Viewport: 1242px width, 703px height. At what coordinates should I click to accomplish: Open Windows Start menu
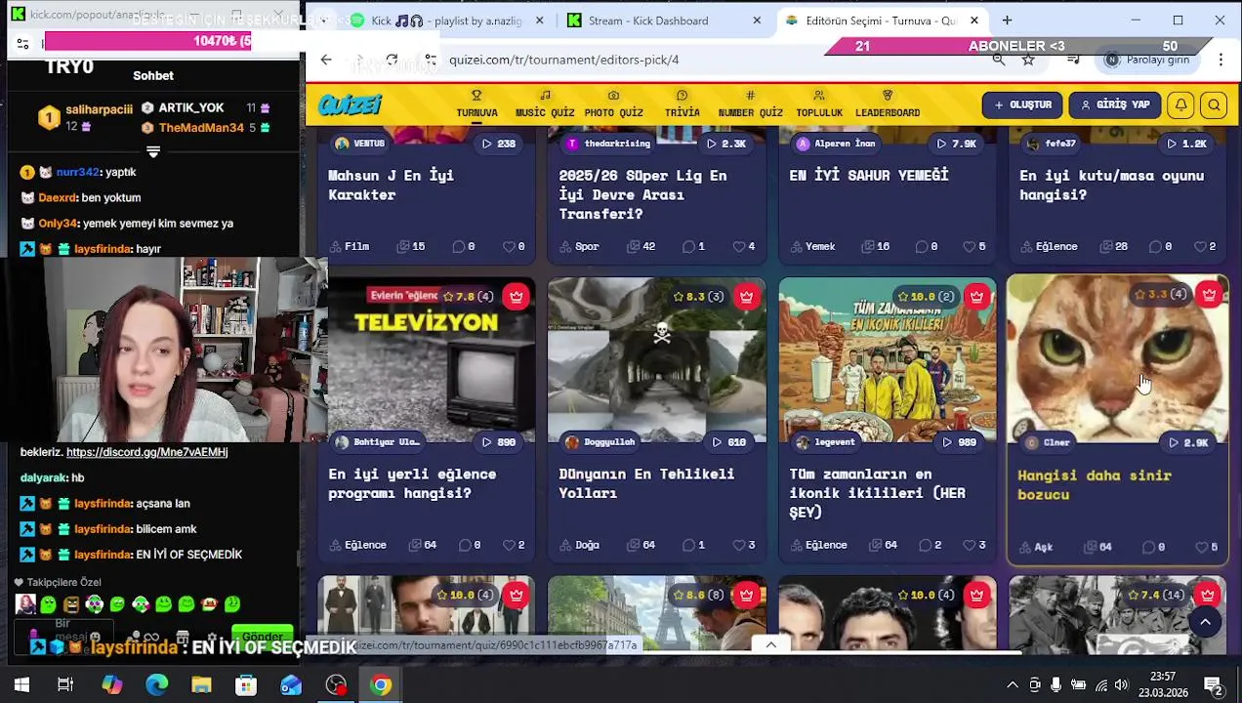pyautogui.click(x=21, y=685)
